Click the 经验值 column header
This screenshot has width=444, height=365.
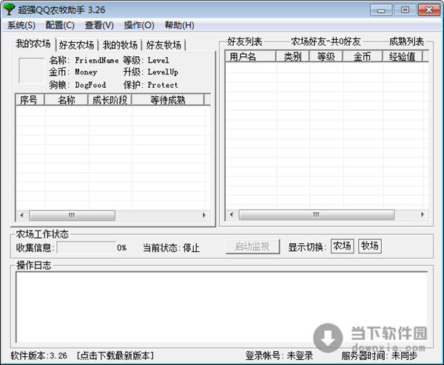pos(403,57)
